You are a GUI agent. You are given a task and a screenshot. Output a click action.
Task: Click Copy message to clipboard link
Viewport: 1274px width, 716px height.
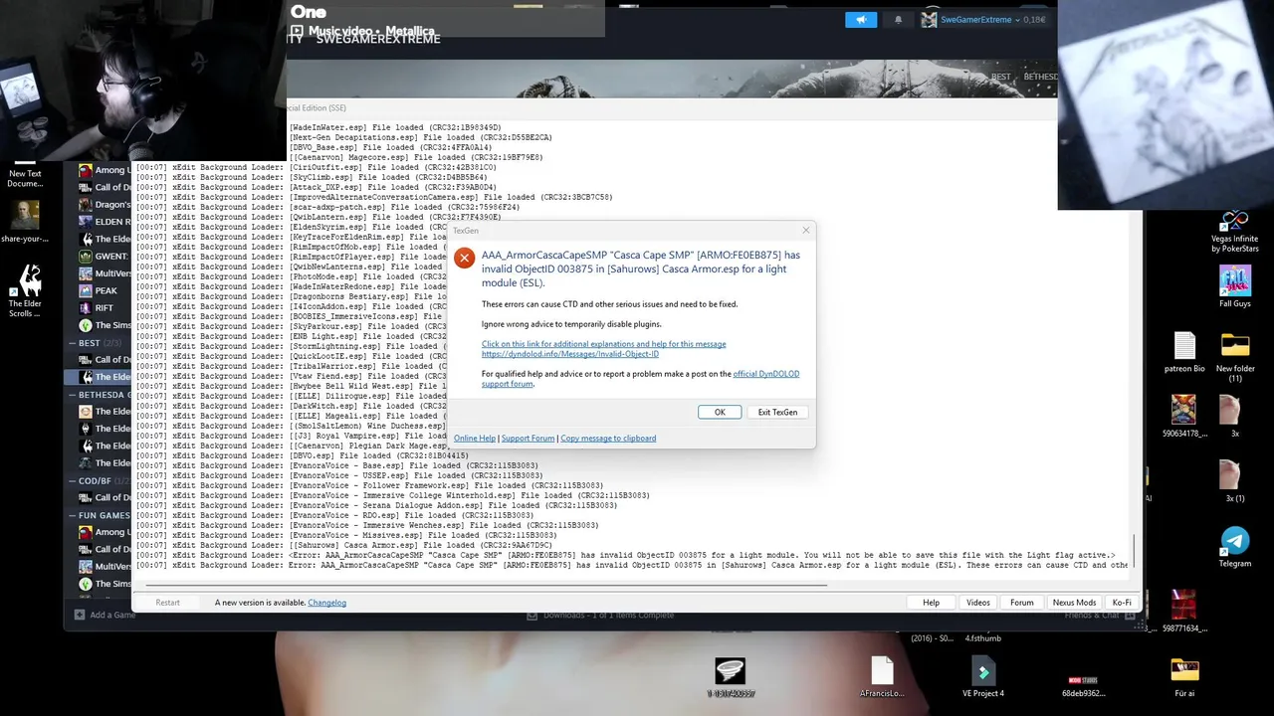click(x=608, y=438)
